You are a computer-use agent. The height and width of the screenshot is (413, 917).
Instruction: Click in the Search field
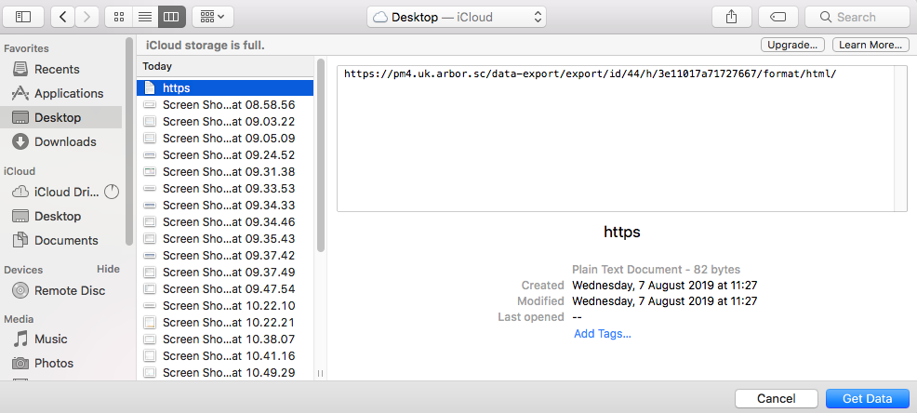(x=857, y=17)
